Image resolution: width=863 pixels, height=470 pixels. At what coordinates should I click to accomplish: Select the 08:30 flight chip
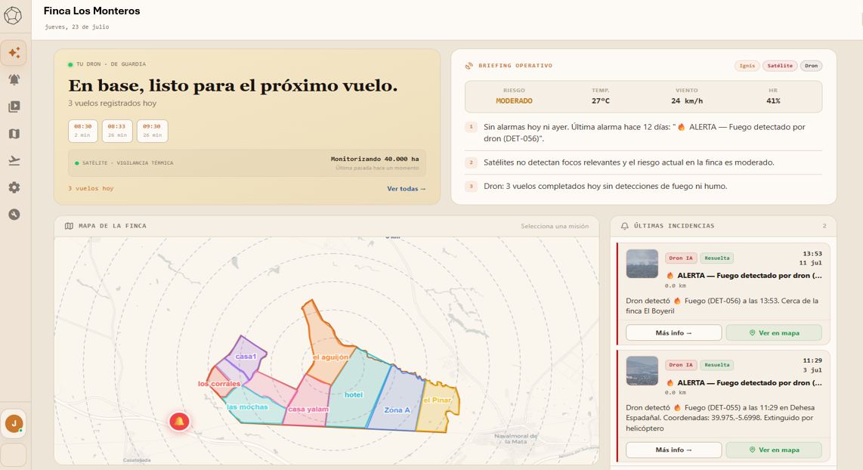pyautogui.click(x=83, y=131)
